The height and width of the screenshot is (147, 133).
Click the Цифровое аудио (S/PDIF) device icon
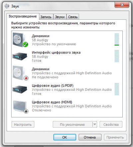click(20, 89)
